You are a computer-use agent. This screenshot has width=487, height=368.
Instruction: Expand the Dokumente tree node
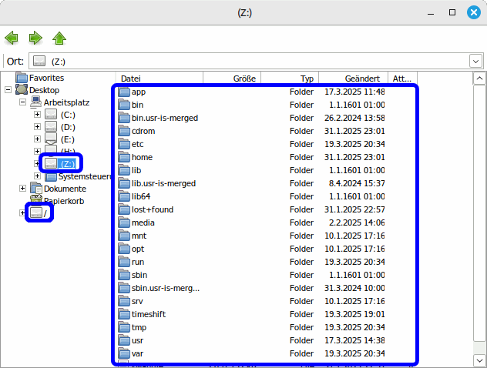tap(23, 189)
